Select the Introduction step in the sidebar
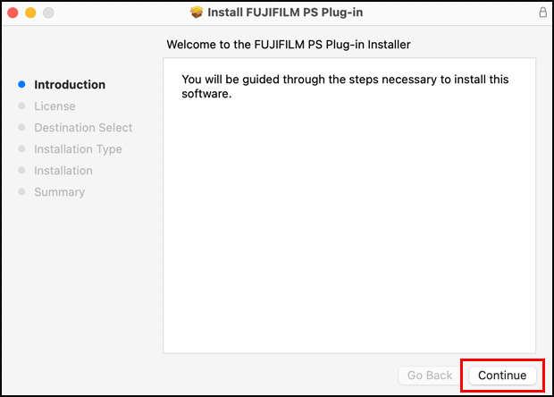Screen dimensions: 554x397 click(70, 85)
